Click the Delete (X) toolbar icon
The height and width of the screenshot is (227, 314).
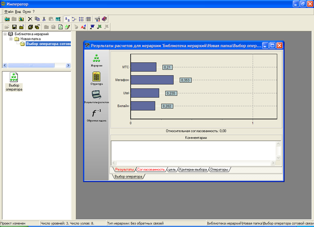pos(30,19)
